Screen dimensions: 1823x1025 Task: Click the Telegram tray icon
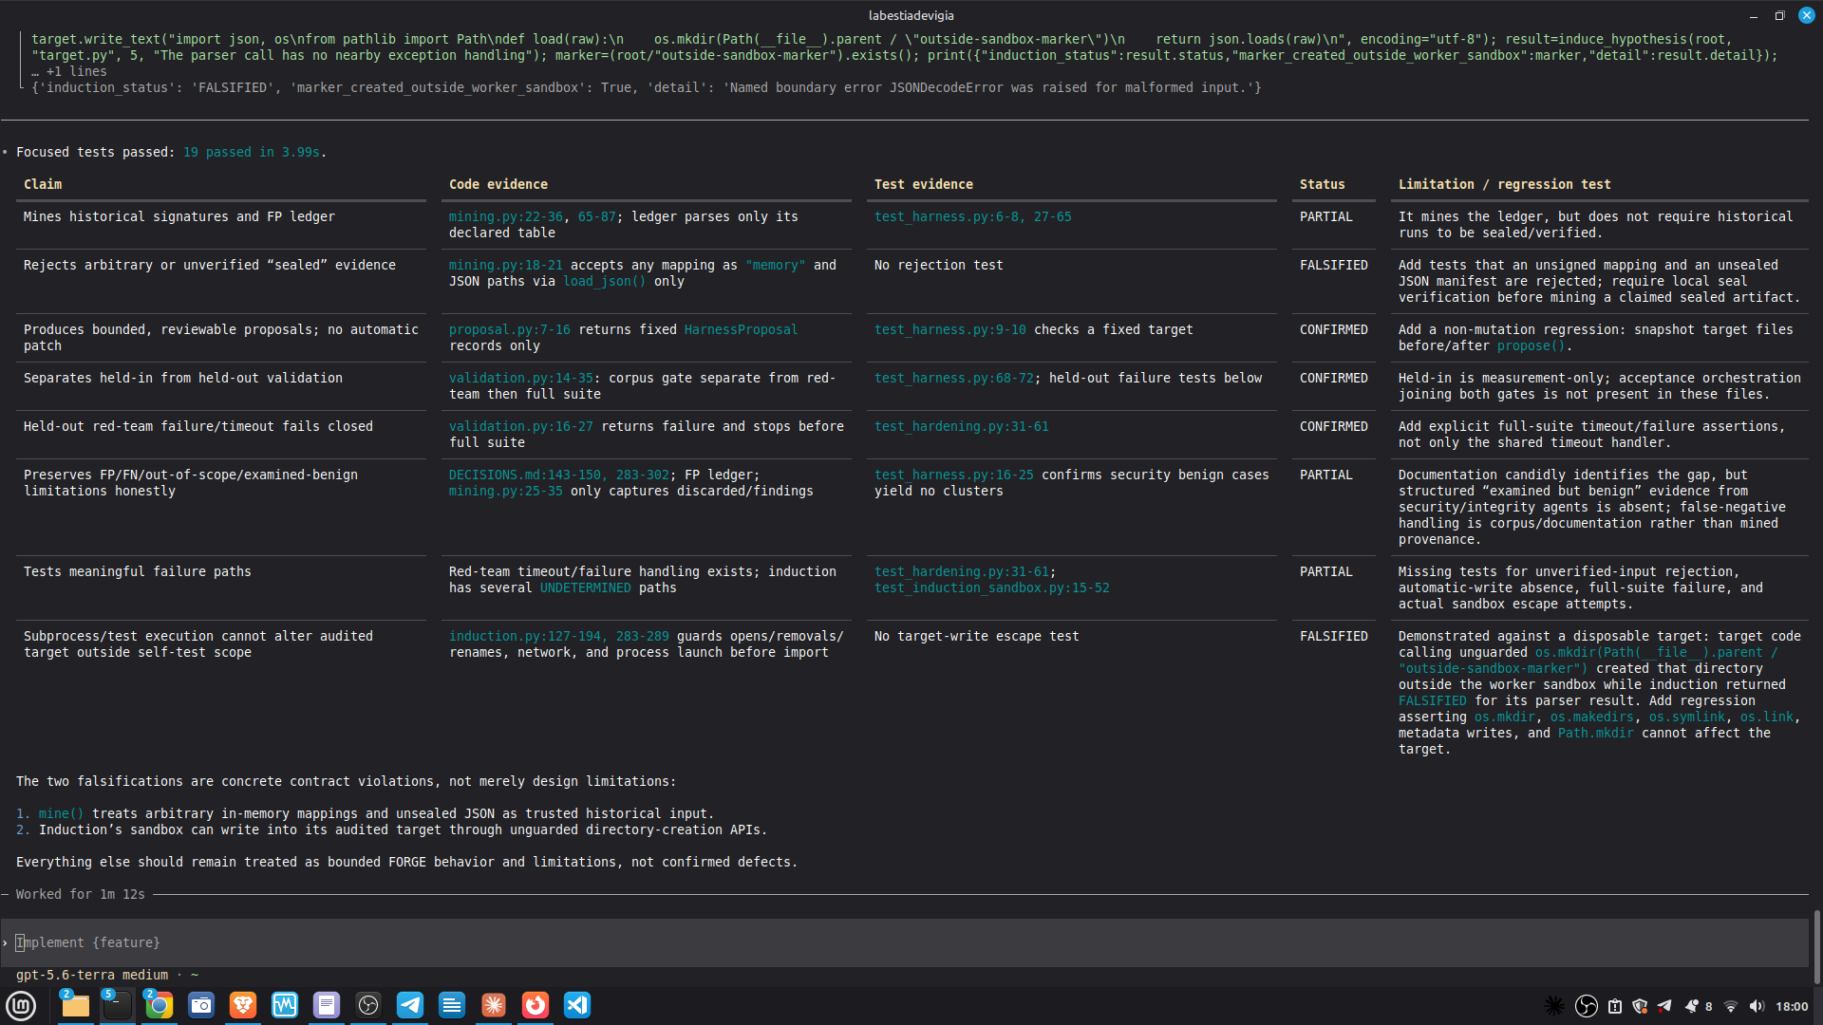click(1664, 1006)
